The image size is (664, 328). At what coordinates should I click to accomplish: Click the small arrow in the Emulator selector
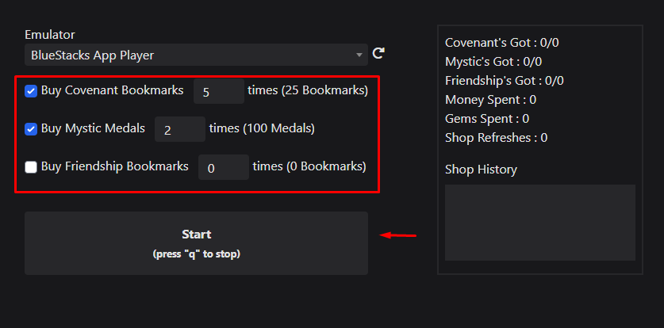[x=359, y=55]
